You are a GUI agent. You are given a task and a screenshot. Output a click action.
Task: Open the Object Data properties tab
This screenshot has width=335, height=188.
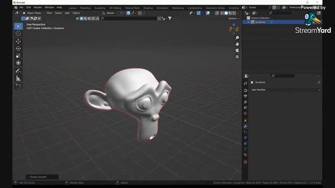245,149
